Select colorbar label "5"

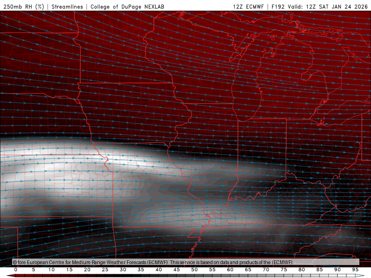(33, 270)
